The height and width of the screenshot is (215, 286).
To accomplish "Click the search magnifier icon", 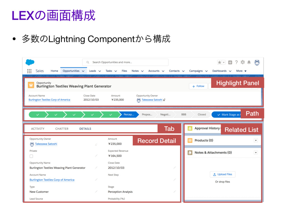I will click(88, 62).
